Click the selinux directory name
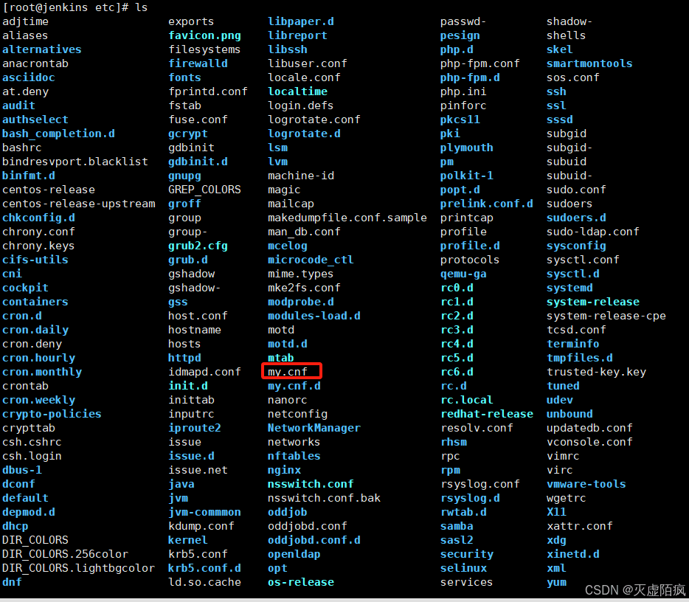The width and height of the screenshot is (689, 602). [463, 568]
